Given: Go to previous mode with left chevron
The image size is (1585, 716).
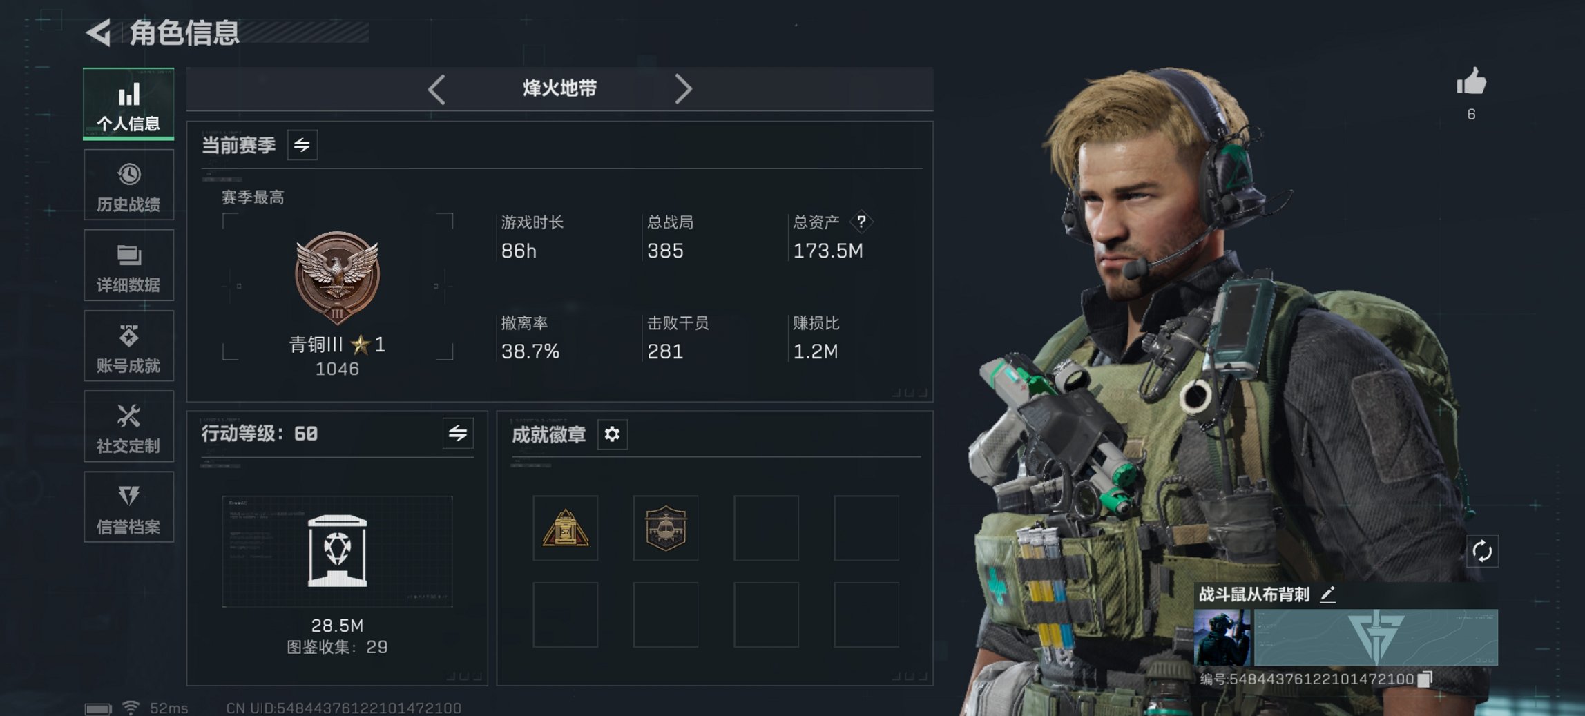Looking at the screenshot, I should [x=436, y=89].
